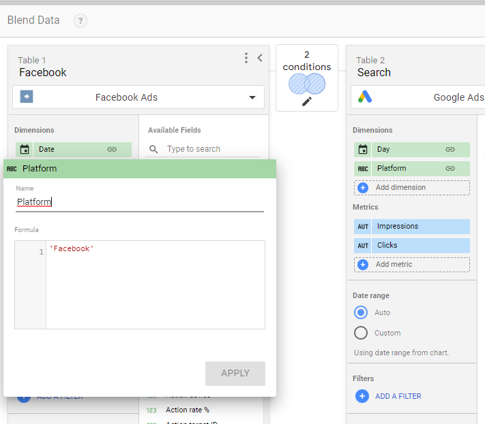Click the Platform Name input field

pos(140,202)
